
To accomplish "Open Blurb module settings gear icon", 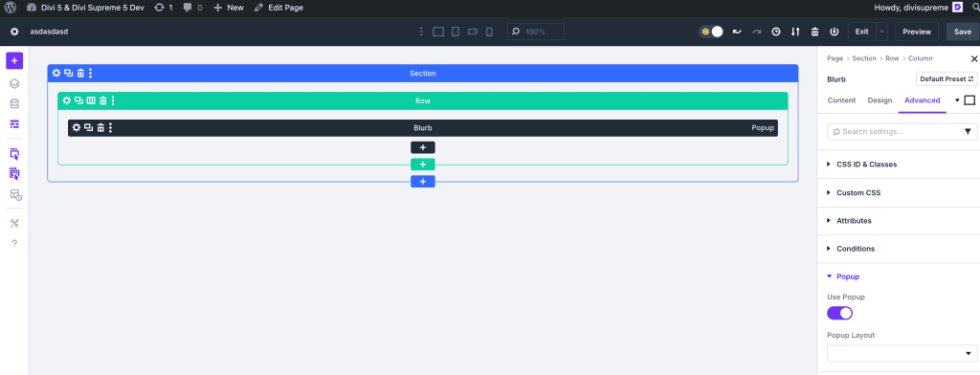I will point(77,128).
